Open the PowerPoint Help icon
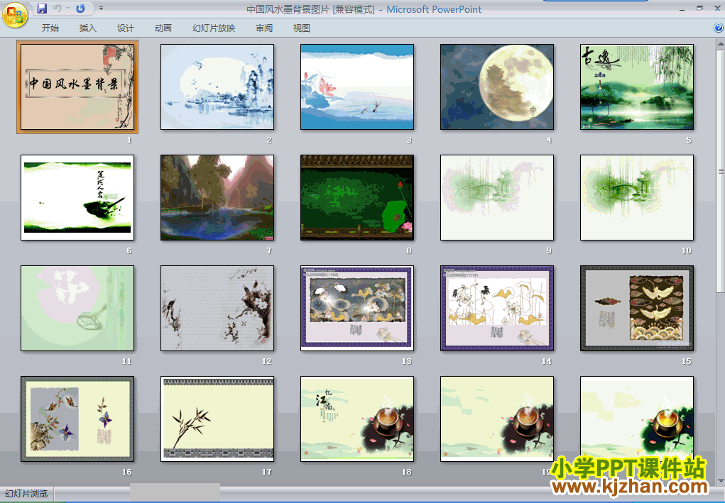This screenshot has height=503, width=725. [719, 28]
